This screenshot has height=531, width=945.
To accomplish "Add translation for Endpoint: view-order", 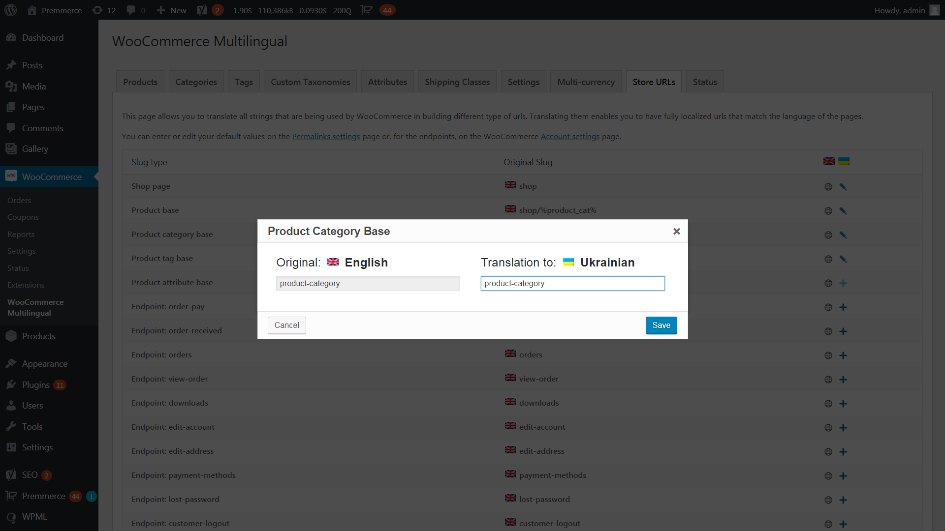I will pyautogui.click(x=843, y=380).
